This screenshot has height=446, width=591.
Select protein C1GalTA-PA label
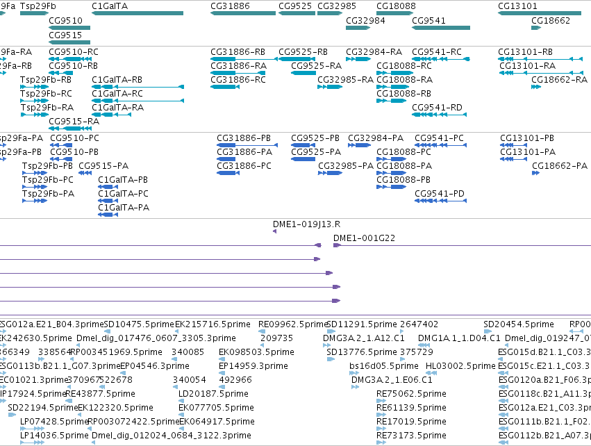(124, 208)
